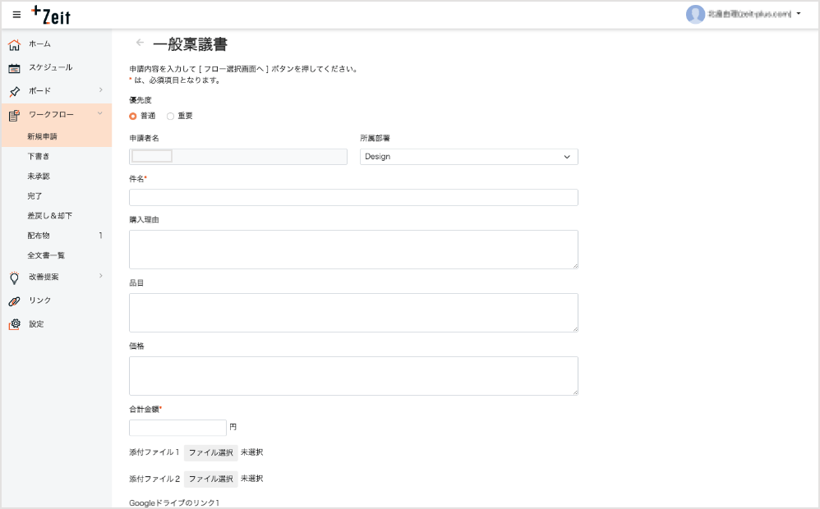
Task: Click the paperclip link icon
Action: [x=14, y=301]
